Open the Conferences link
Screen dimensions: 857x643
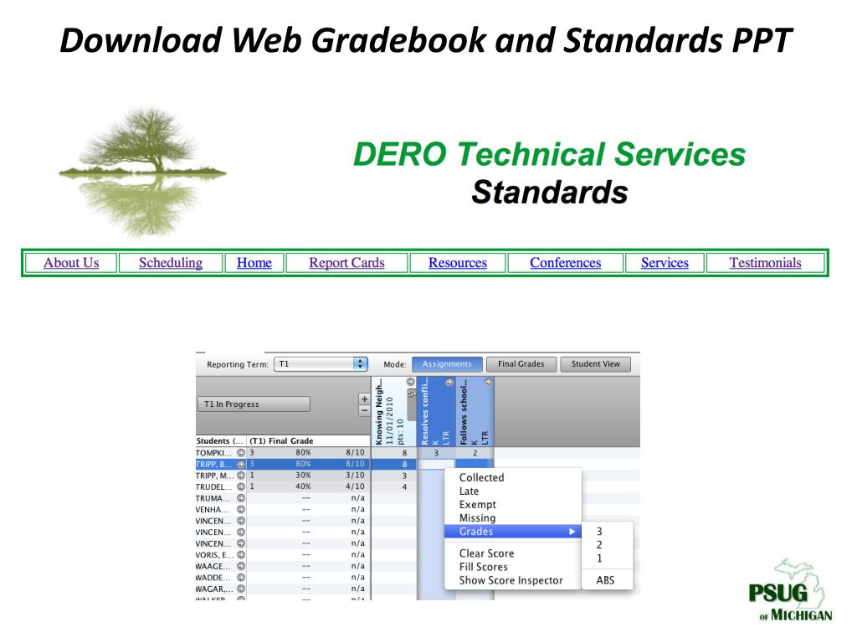click(x=565, y=263)
